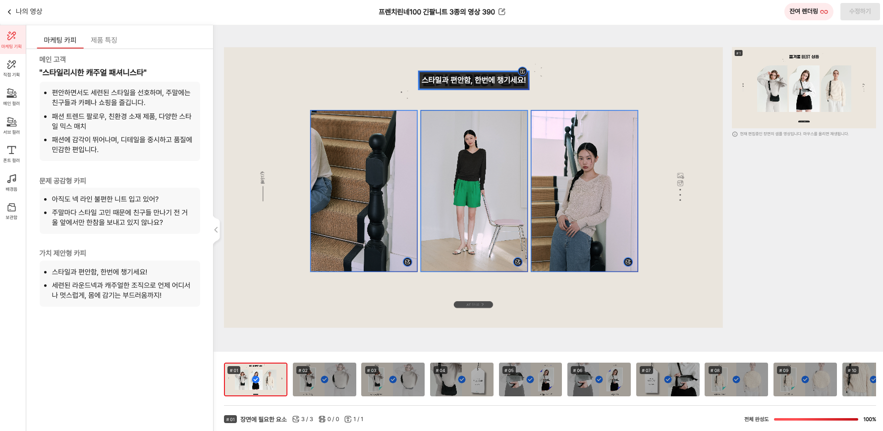Open the 직접 기획 sidebar tool

[11, 68]
